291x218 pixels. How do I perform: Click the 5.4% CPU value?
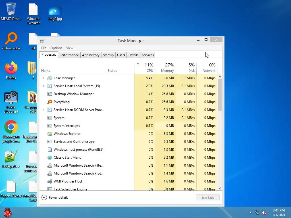click(149, 78)
